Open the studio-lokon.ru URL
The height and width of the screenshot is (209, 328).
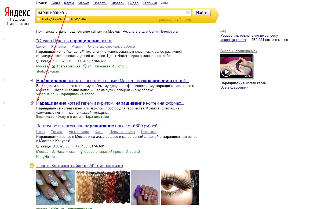(48, 71)
